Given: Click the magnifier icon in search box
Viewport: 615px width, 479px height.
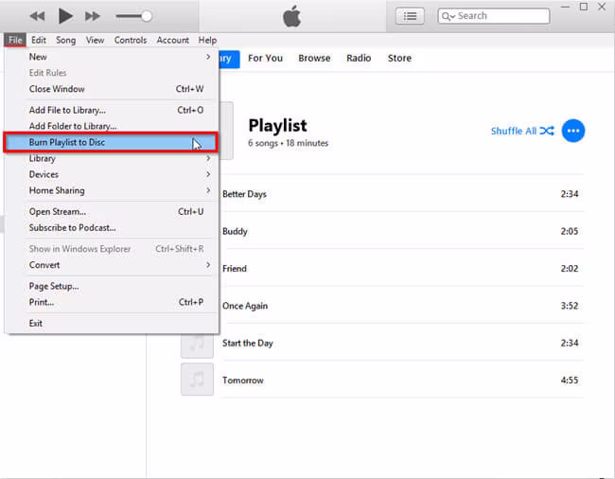Looking at the screenshot, I should tap(448, 16).
